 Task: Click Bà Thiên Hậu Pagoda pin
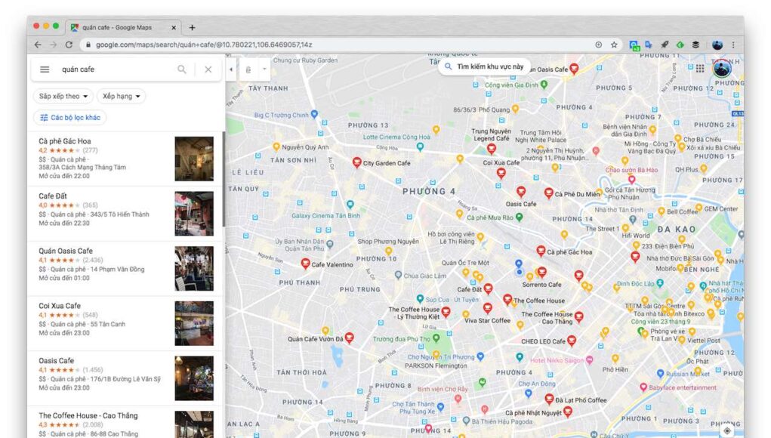tap(467, 421)
